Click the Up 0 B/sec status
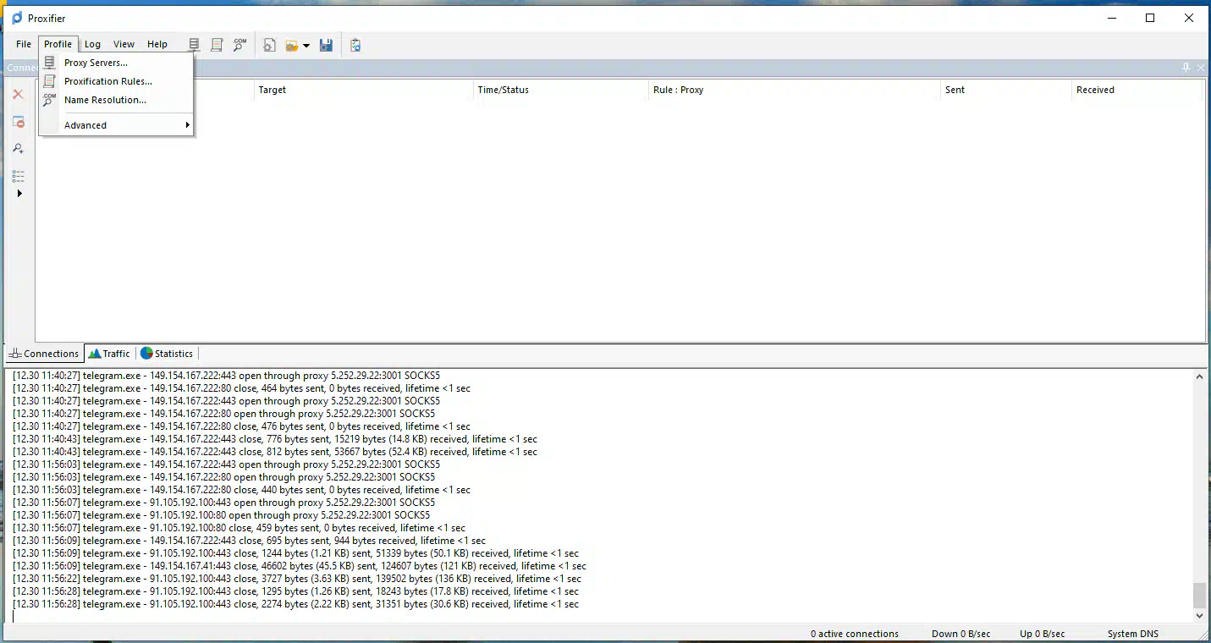 [1042, 634]
